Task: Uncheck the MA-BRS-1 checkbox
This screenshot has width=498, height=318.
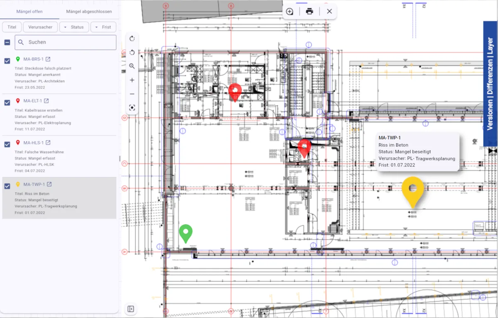Action: pyautogui.click(x=7, y=61)
